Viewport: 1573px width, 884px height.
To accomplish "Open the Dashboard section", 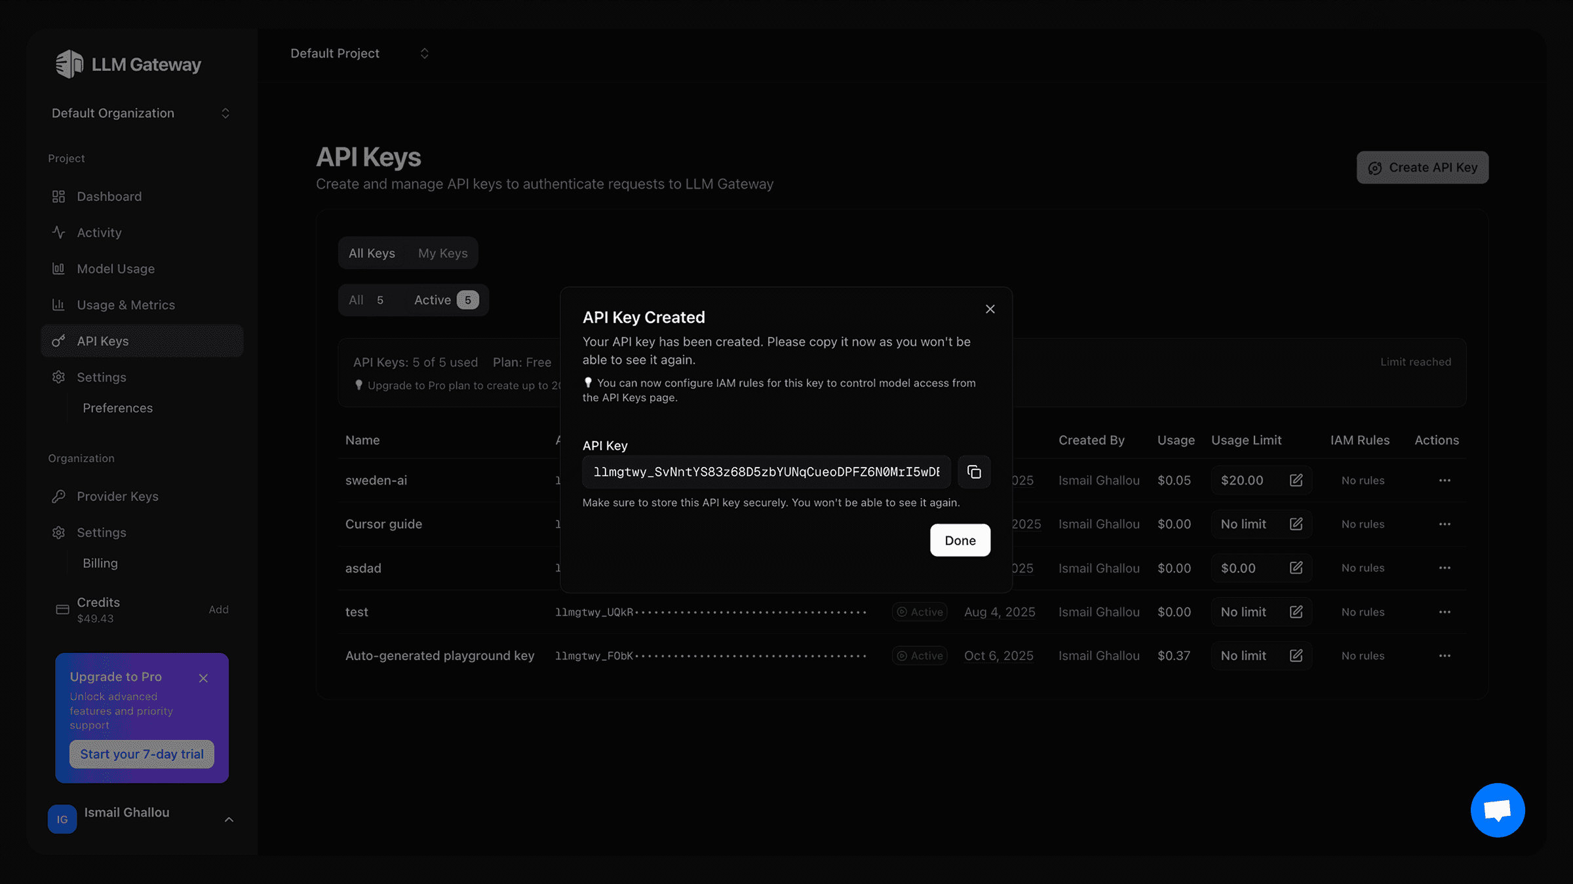I will [108, 196].
